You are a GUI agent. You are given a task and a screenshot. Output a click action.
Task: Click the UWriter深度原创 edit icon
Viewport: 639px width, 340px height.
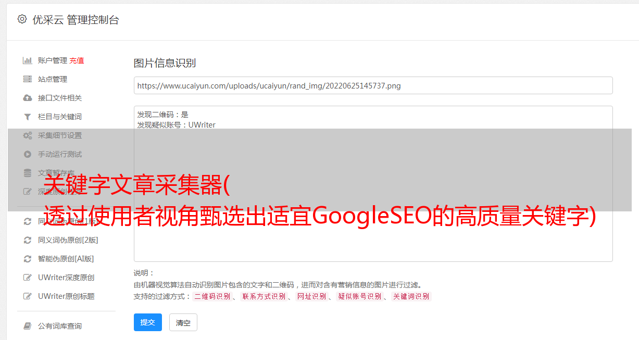coord(28,278)
